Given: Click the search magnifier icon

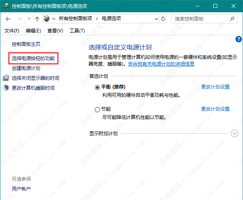Looking at the screenshot, I should point(233,19).
